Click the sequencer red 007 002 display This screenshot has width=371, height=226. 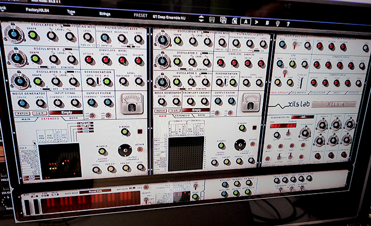coord(283,125)
